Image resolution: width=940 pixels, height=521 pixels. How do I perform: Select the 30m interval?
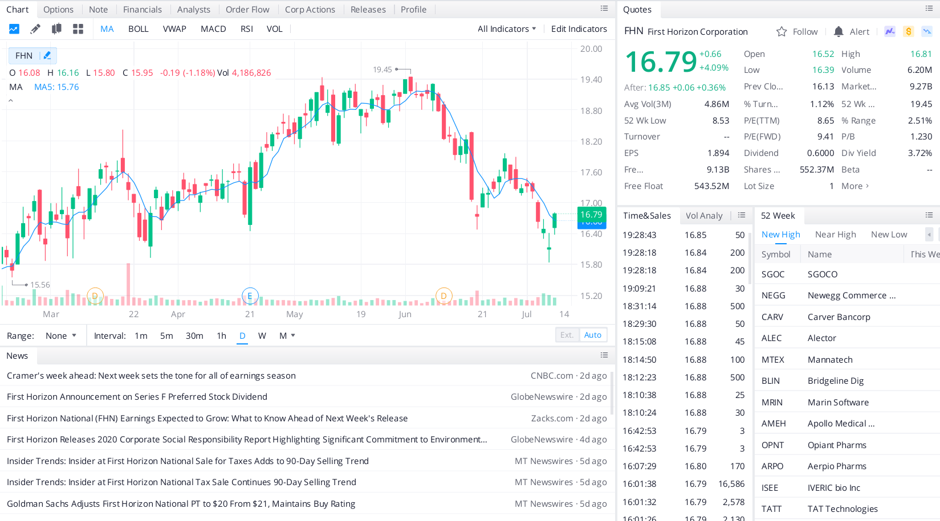194,336
